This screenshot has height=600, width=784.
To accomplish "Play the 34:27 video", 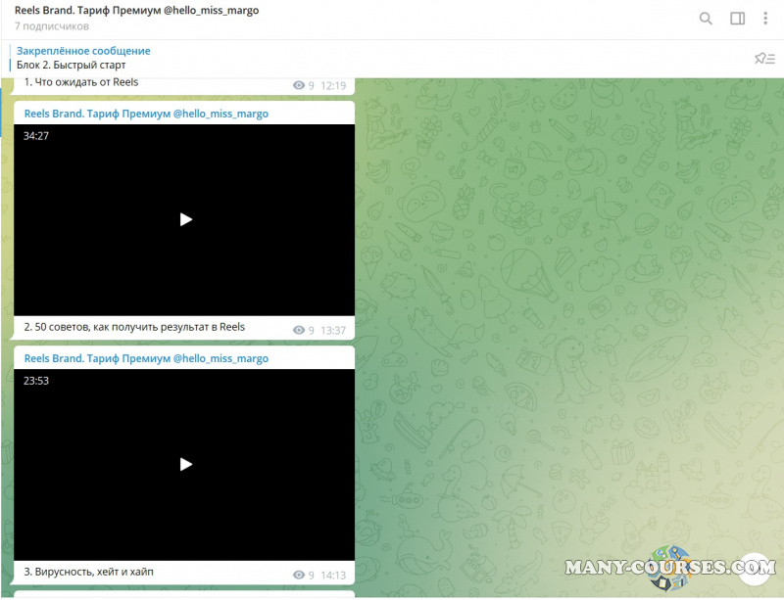I will coord(185,219).
